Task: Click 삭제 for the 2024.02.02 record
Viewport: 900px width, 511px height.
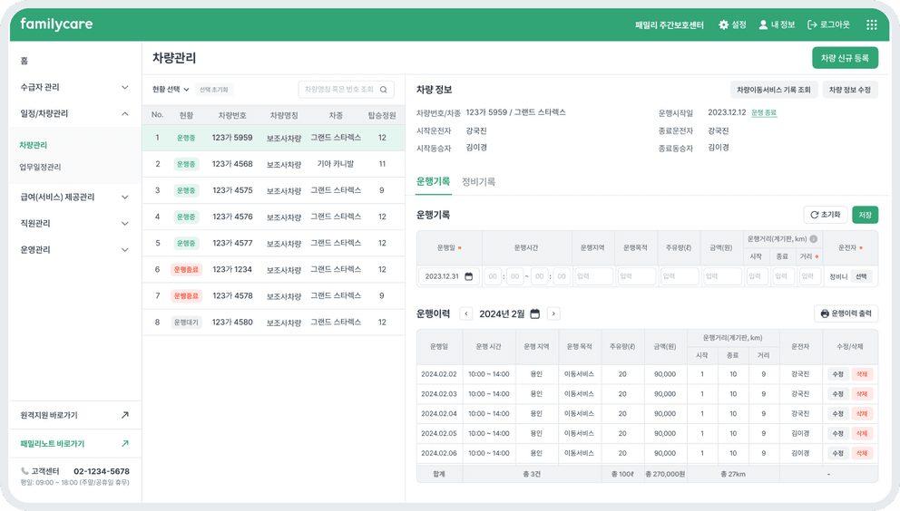Action: click(x=862, y=374)
